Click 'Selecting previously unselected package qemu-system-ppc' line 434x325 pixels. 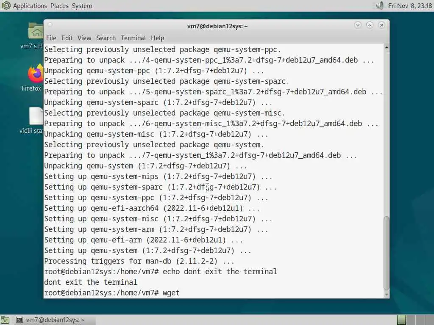pos(162,50)
